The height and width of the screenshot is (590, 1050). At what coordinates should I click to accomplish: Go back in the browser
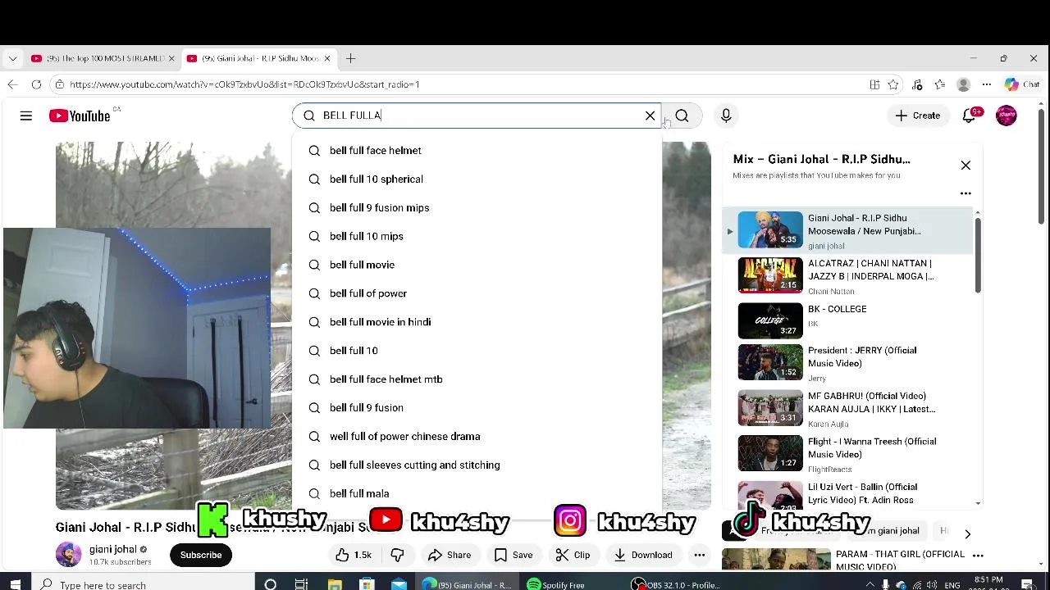tap(12, 84)
